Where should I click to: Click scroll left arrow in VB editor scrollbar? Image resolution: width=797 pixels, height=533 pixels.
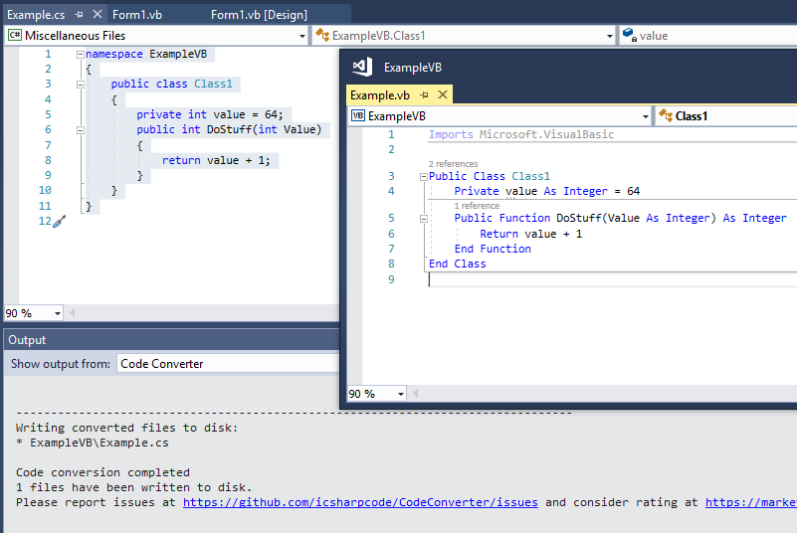(x=415, y=393)
